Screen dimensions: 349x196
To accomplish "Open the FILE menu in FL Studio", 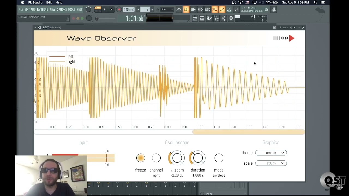I will click(21, 10).
